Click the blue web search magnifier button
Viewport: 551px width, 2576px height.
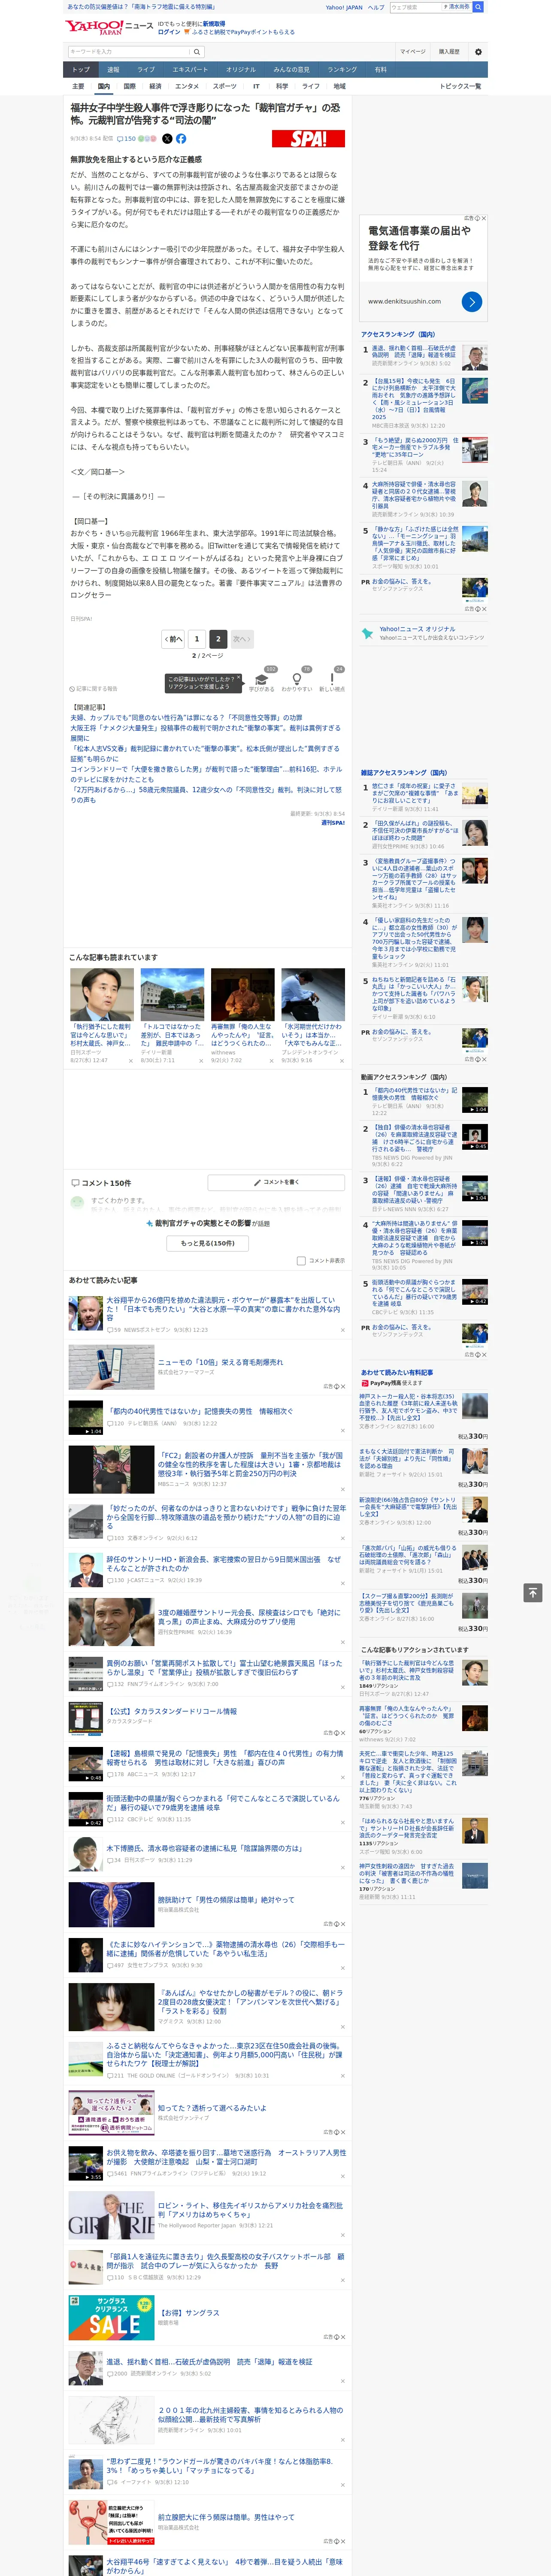pos(478,7)
